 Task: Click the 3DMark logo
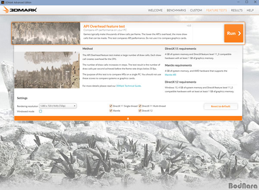click(x=20, y=10)
